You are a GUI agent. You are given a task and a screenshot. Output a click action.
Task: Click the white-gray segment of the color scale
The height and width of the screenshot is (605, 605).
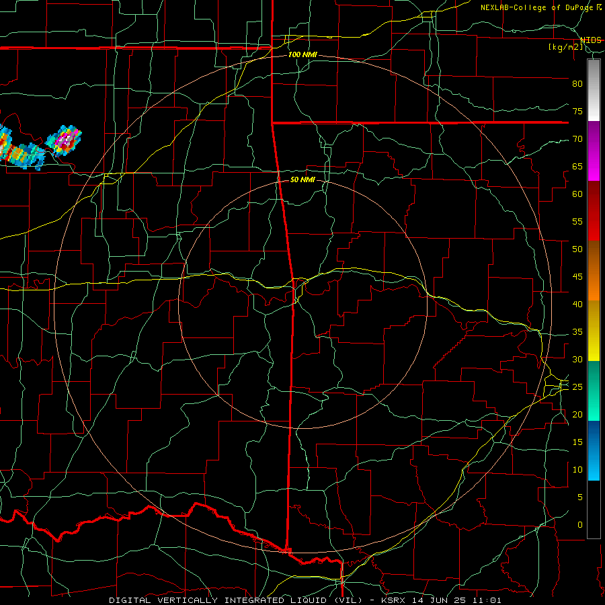(594, 90)
